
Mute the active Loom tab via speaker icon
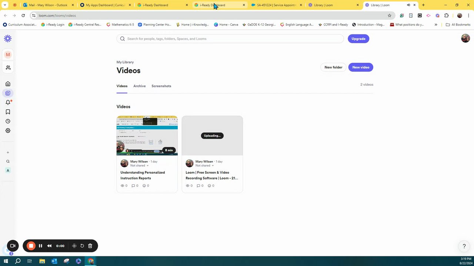408,5
